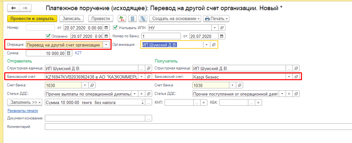Open the Печать menu

click(x=216, y=19)
